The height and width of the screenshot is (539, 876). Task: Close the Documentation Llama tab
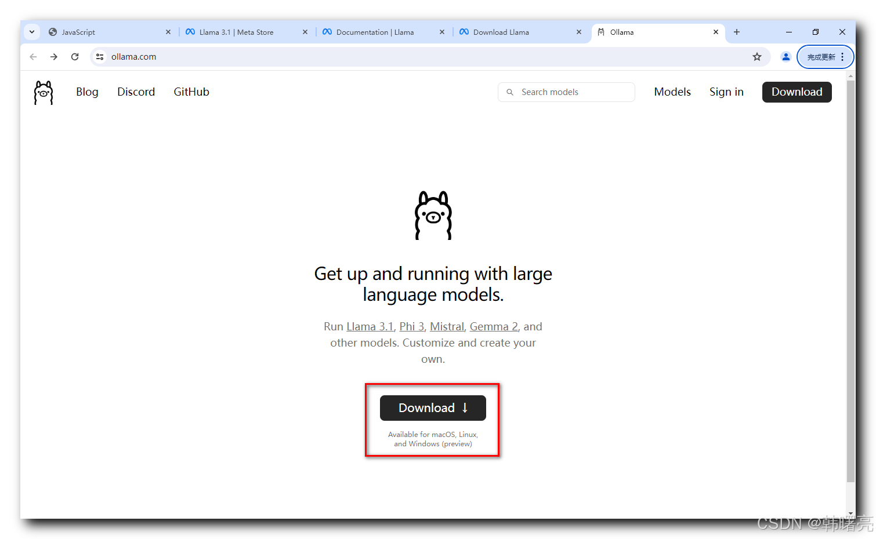442,32
